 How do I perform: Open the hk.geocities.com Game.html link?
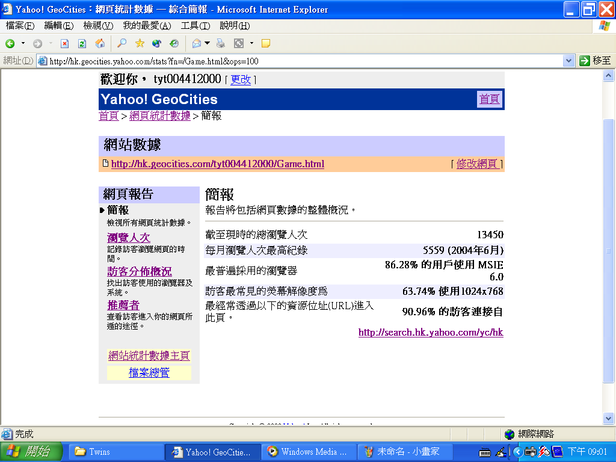coord(218,164)
